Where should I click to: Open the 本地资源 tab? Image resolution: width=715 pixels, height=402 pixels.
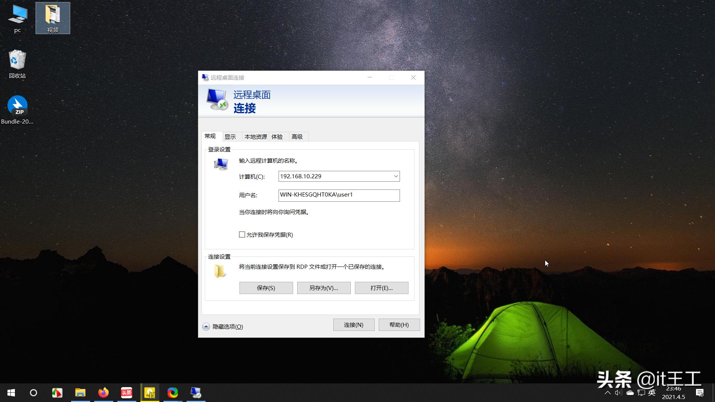pyautogui.click(x=255, y=136)
